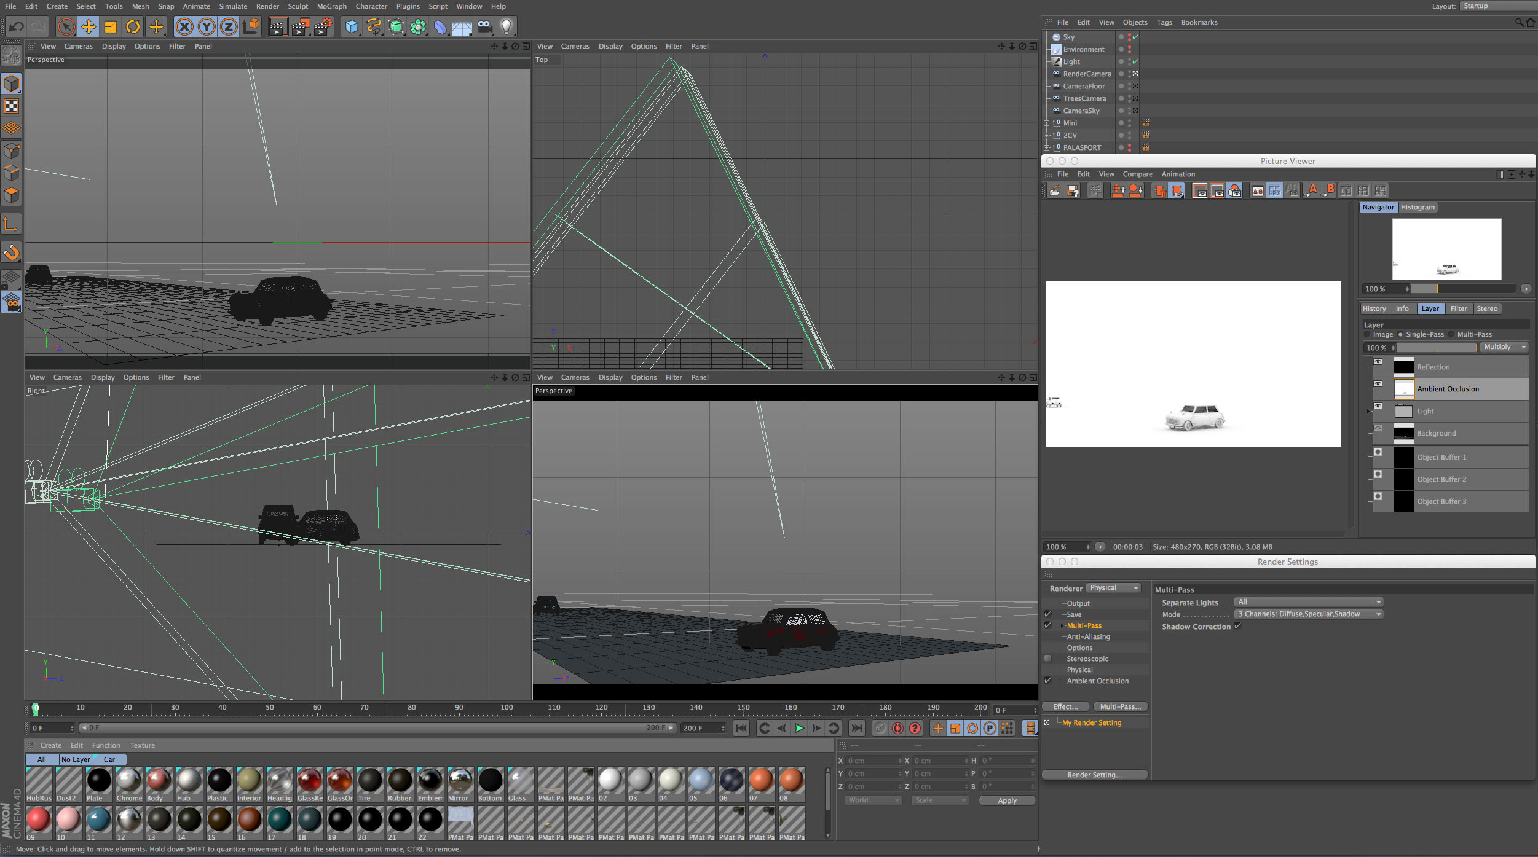
Task: Select the Move tool in top toolbar
Action: (89, 26)
